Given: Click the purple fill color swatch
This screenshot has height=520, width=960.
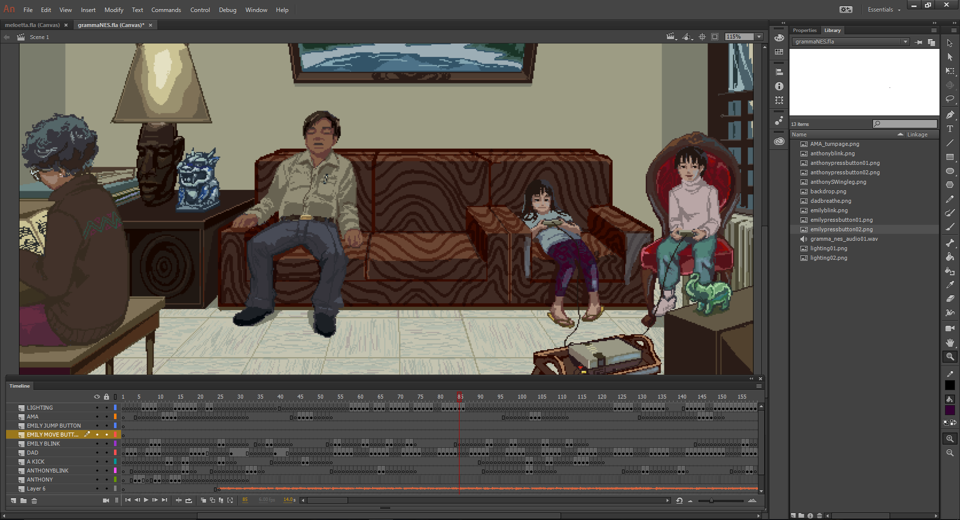Looking at the screenshot, I should pos(950,410).
